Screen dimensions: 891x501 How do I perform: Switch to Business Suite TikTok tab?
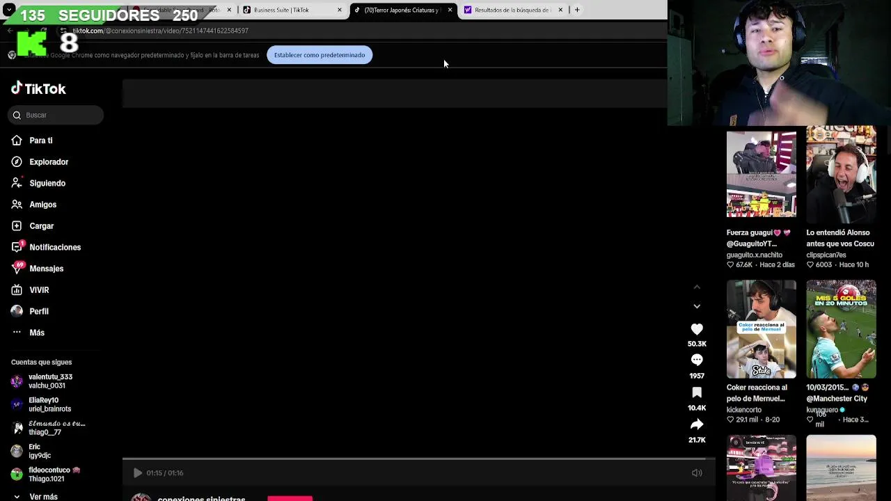[x=281, y=10]
